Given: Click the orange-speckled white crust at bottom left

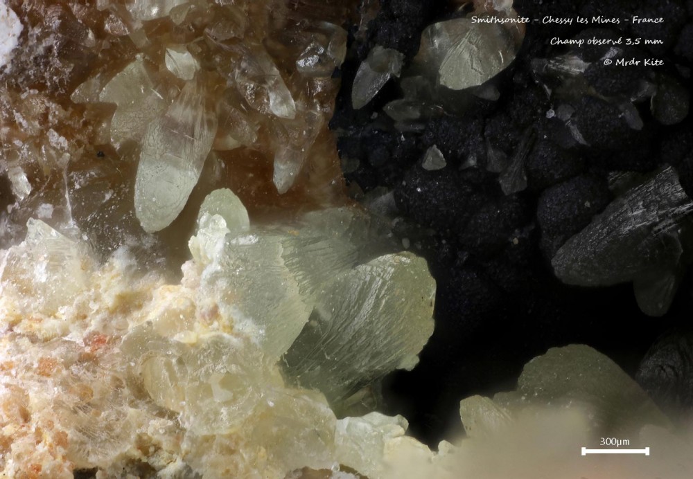Looking at the screenshot, I should (62, 388).
